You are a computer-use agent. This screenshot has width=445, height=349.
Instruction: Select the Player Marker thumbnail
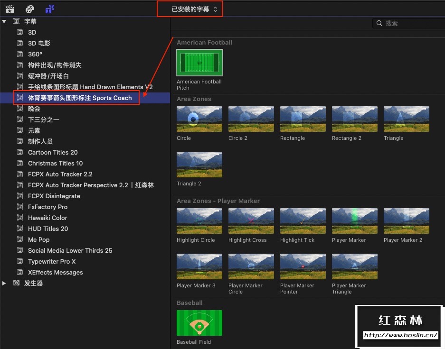tap(355, 221)
